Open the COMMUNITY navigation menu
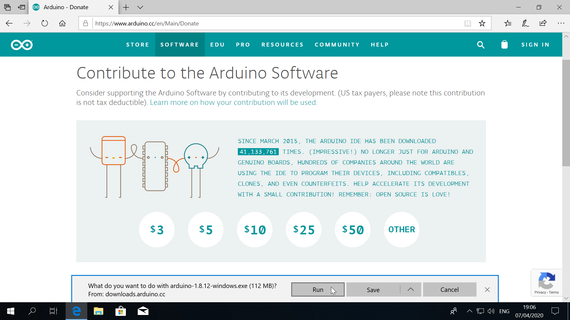This screenshot has height=320, width=570. point(337,45)
